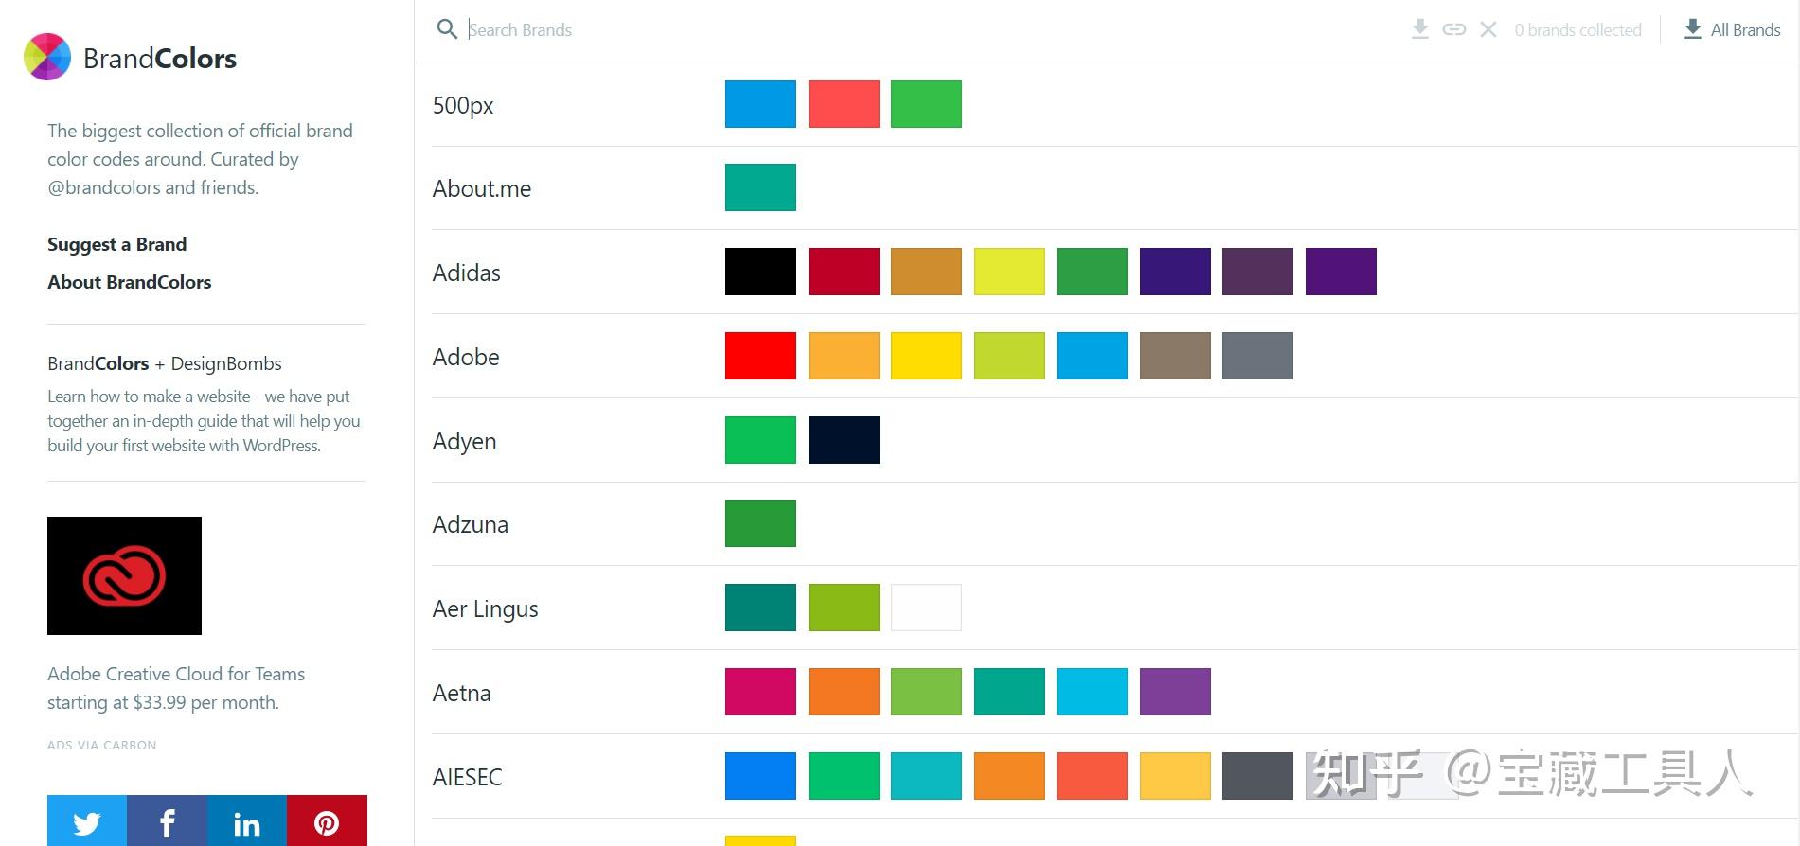Click the BrandColors logo
The height and width of the screenshot is (846, 1800).
pyautogui.click(x=131, y=58)
